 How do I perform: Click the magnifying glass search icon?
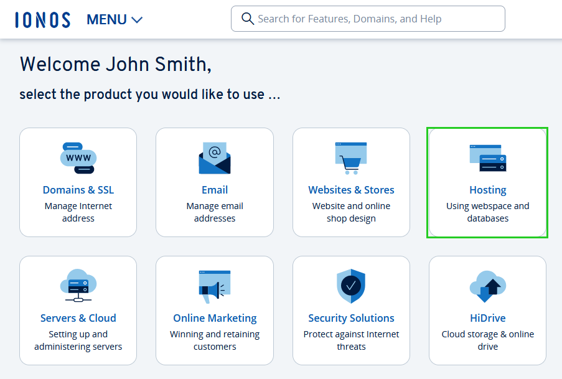[248, 19]
